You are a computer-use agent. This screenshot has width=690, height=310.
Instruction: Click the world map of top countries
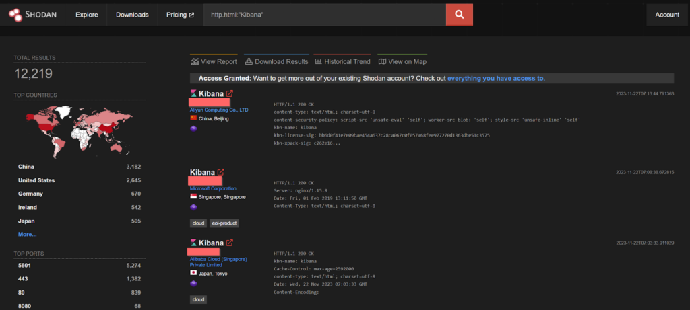point(80,131)
